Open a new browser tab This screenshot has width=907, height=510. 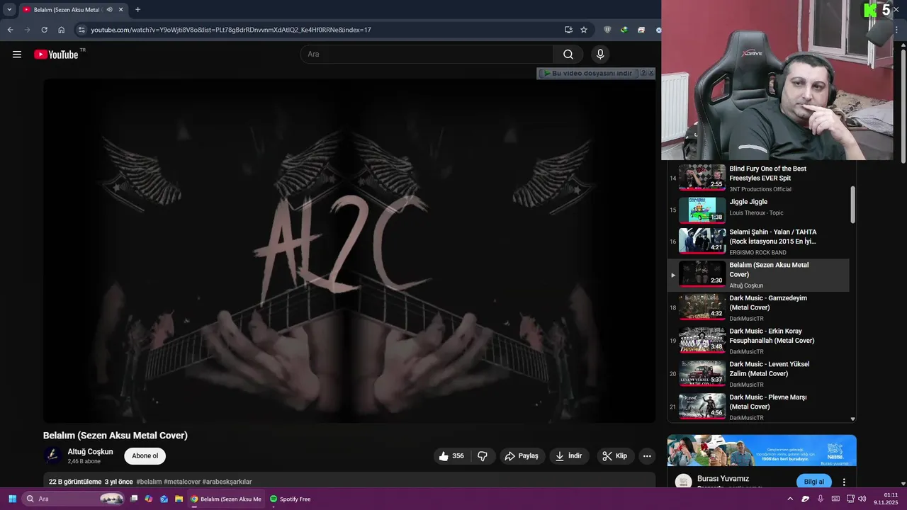pos(137,10)
